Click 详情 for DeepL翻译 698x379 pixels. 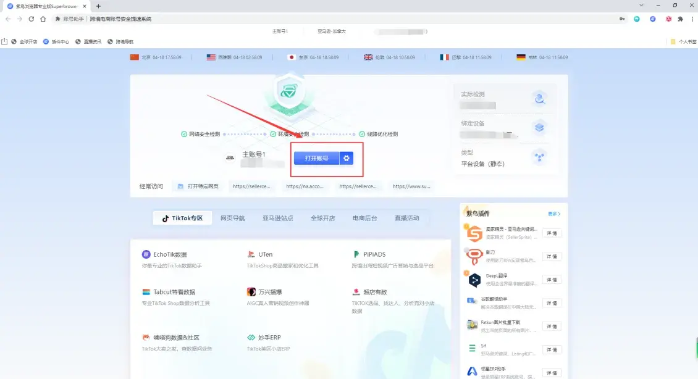click(x=552, y=280)
